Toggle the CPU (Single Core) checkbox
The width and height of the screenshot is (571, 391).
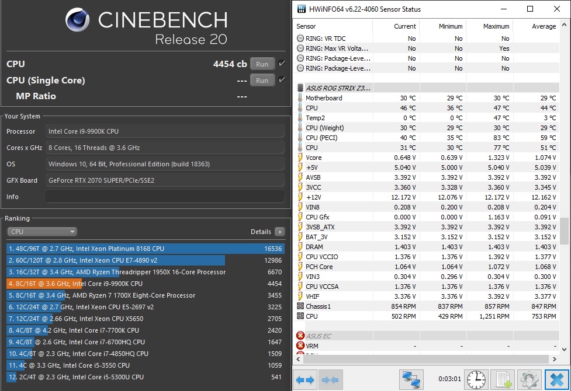pyautogui.click(x=282, y=79)
